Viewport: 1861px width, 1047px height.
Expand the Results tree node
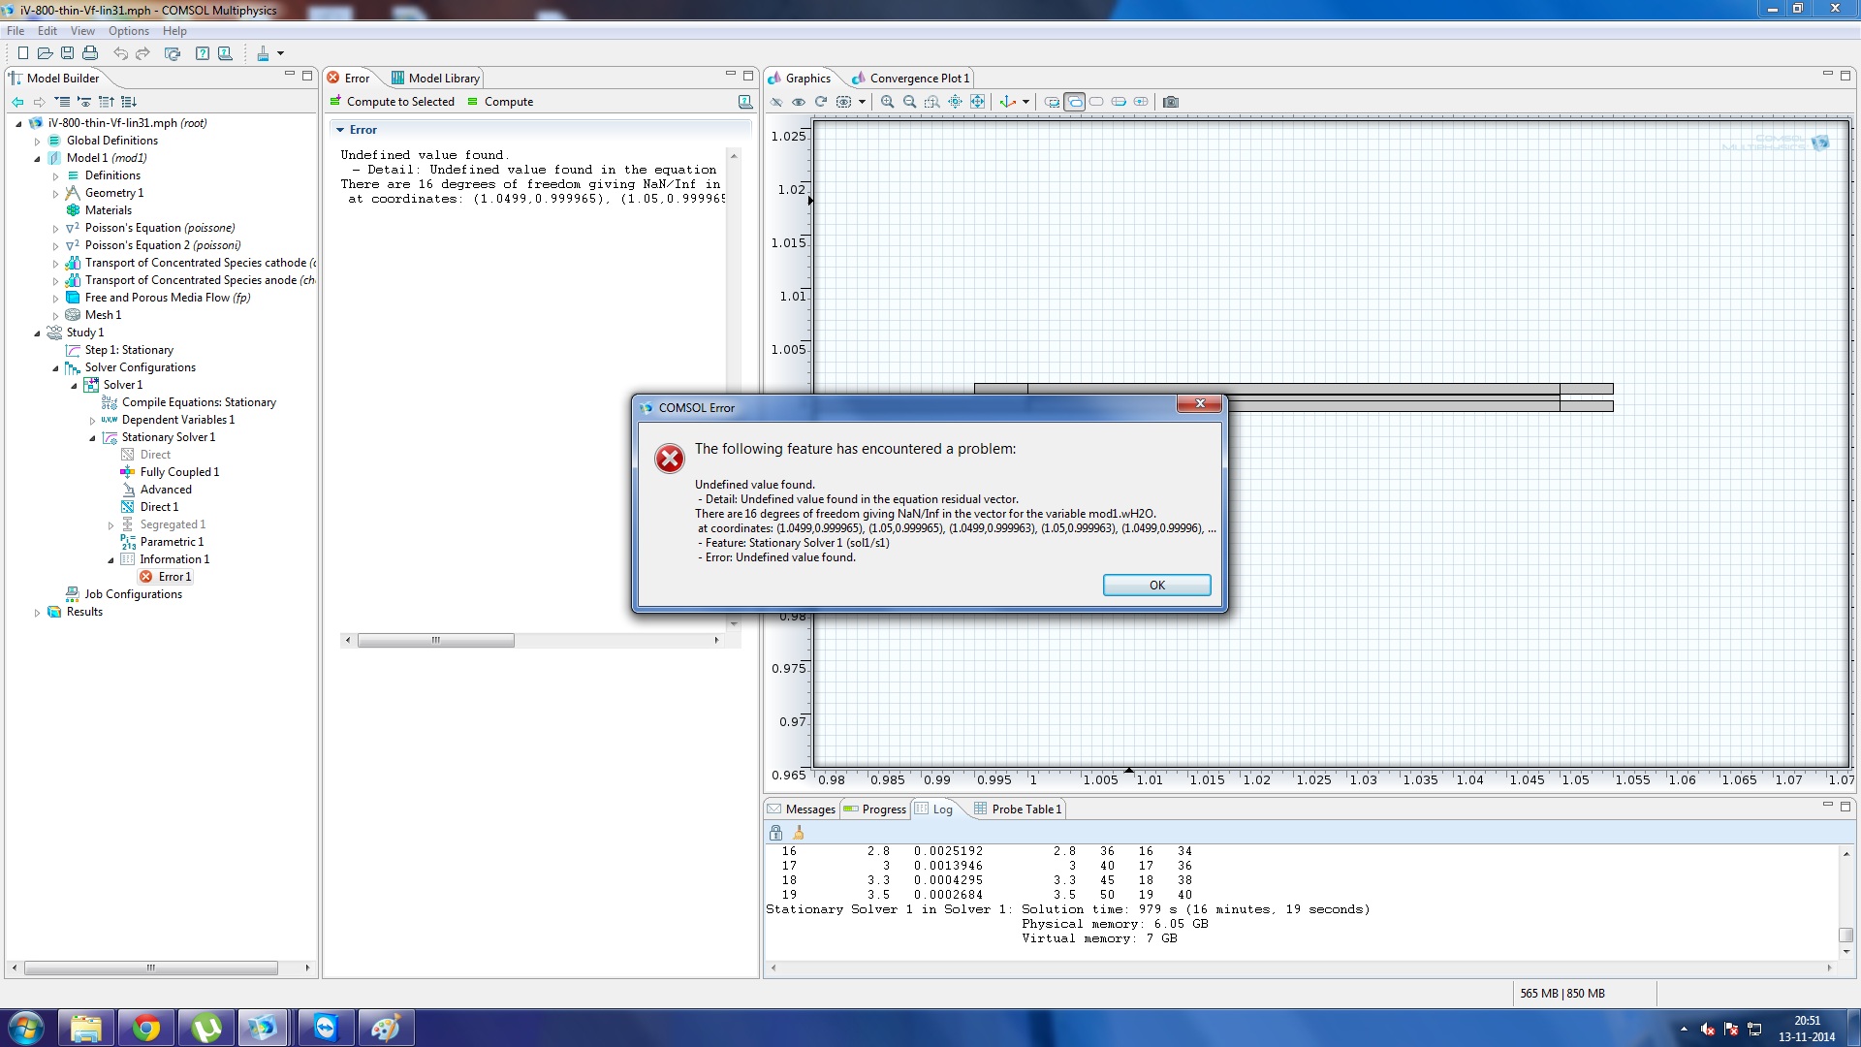coord(37,613)
